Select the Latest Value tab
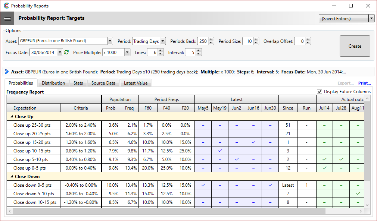The image size is (377, 221). click(x=135, y=83)
